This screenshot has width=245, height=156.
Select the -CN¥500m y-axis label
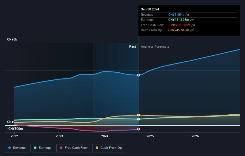pos(15,129)
